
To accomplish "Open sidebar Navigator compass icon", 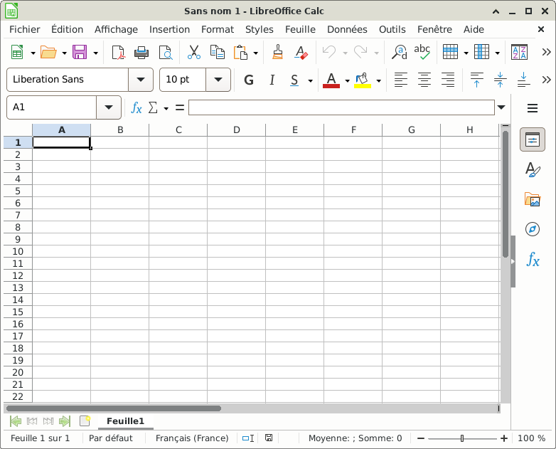I will [533, 229].
